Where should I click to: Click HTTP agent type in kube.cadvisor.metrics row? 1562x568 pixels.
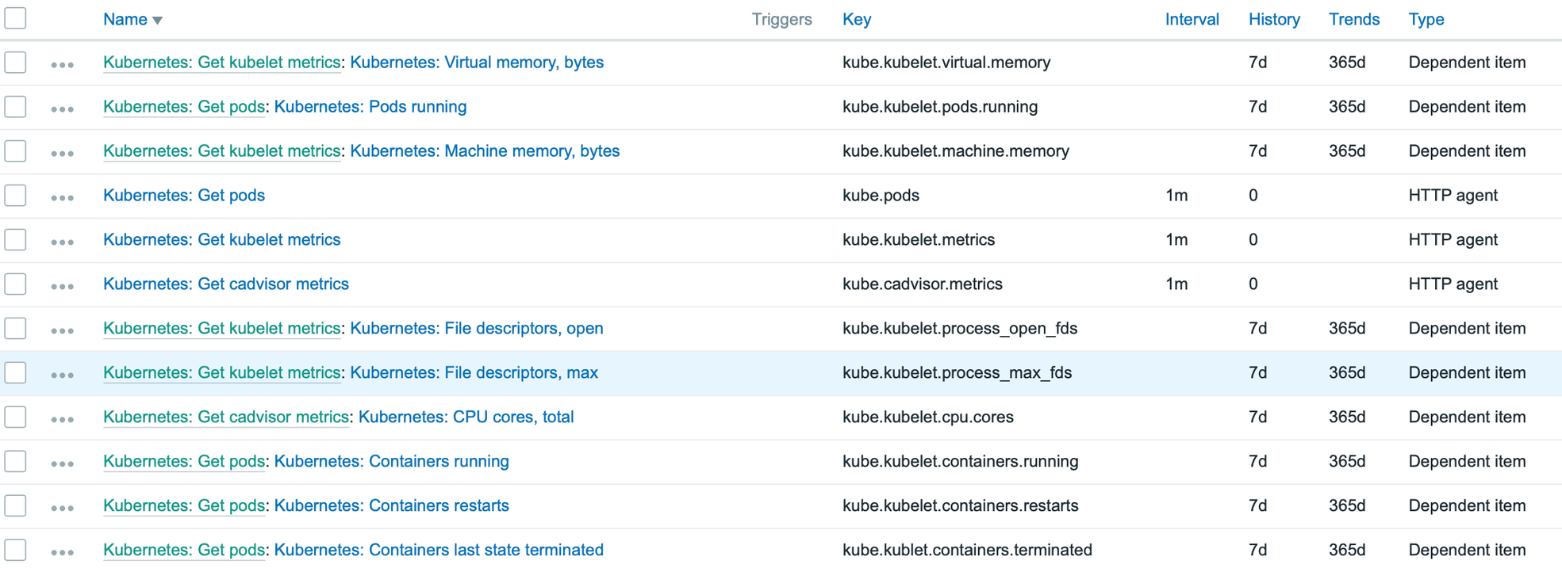(1453, 284)
